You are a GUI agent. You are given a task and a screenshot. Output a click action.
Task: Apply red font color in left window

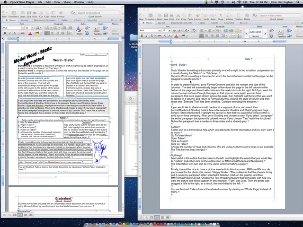click(x=30, y=33)
